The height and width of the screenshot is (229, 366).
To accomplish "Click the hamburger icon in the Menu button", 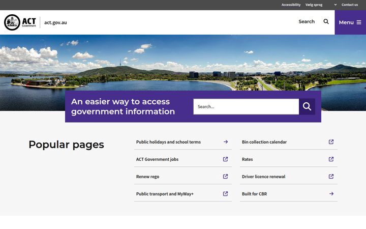I will coord(359,22).
